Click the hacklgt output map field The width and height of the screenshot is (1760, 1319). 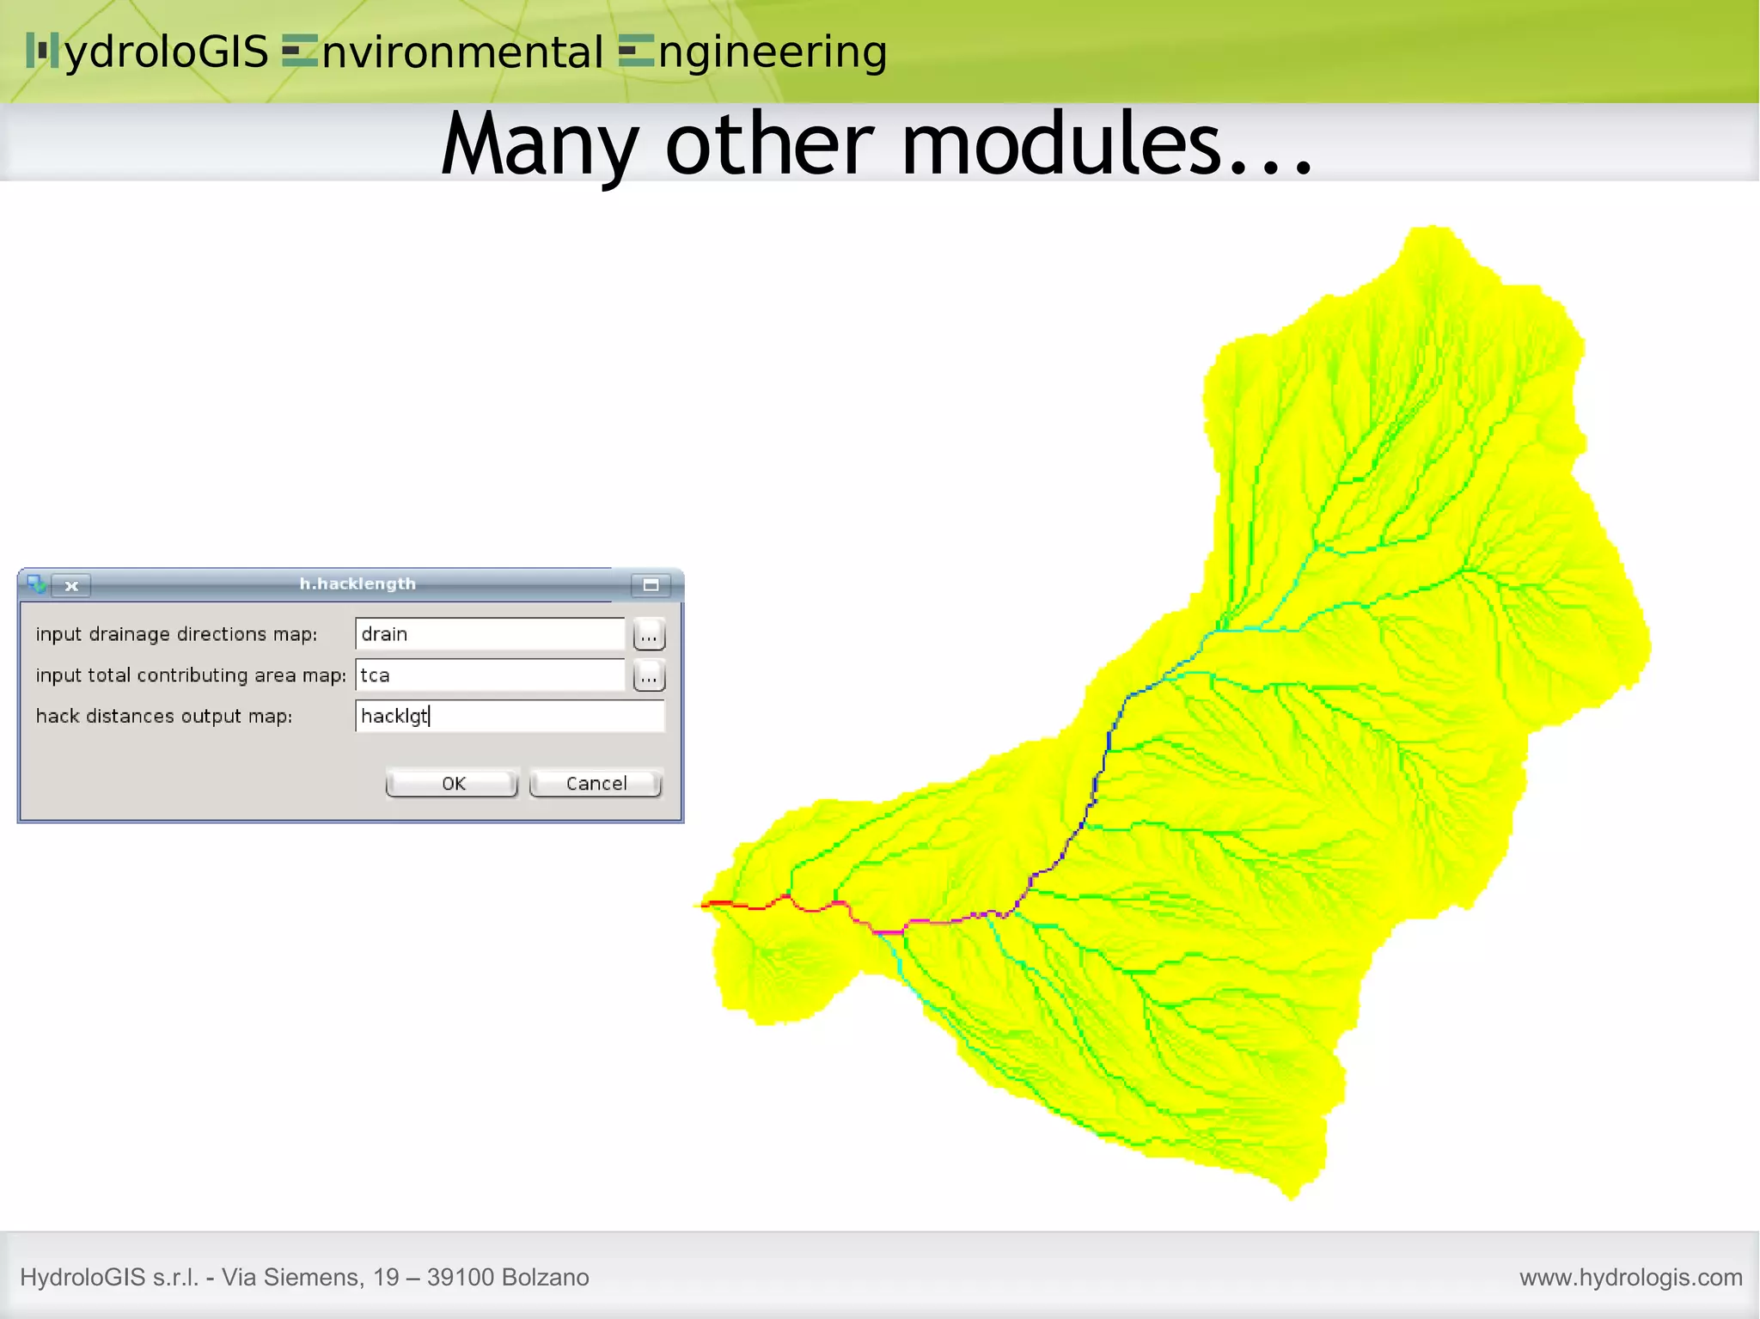tap(509, 716)
